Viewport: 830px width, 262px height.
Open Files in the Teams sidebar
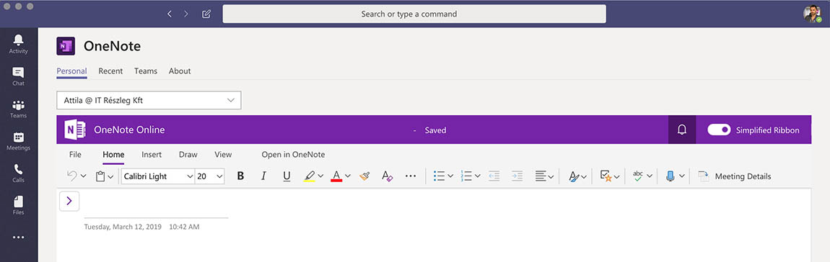click(19, 205)
